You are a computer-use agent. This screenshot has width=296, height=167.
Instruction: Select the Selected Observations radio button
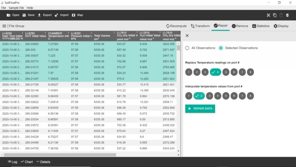[x=221, y=48]
